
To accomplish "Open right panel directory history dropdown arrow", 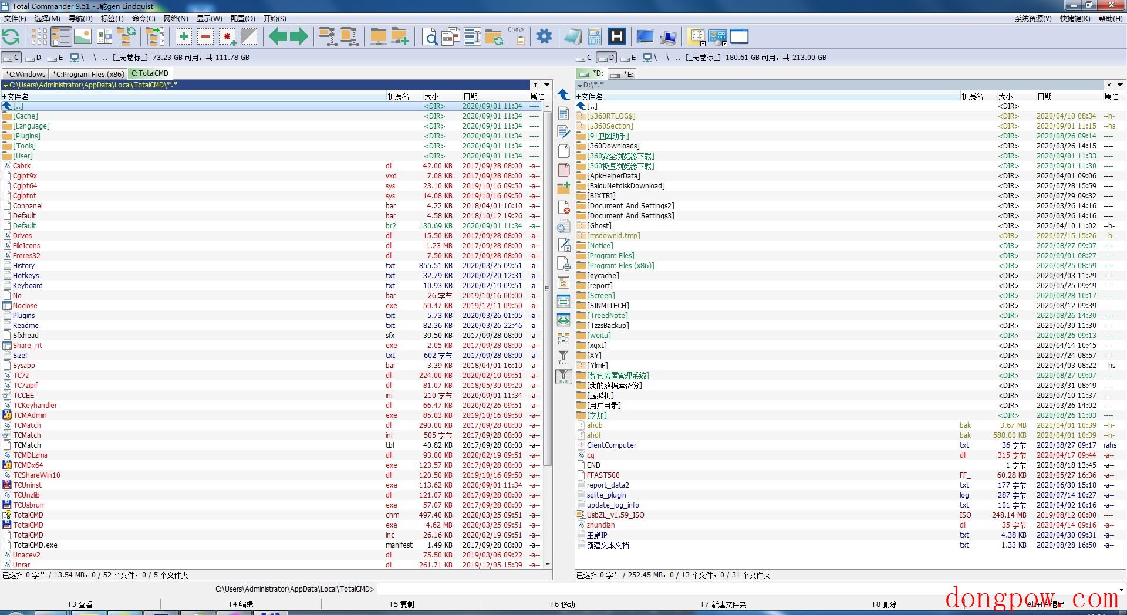I will click(x=1120, y=85).
